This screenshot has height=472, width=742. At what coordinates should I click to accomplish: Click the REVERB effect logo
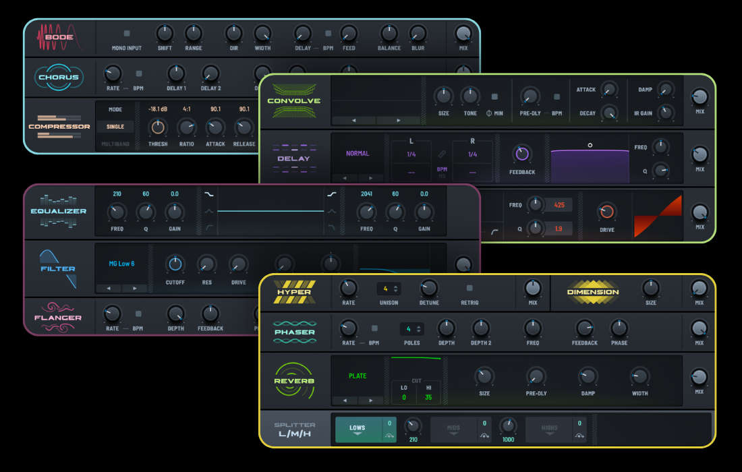[294, 380]
